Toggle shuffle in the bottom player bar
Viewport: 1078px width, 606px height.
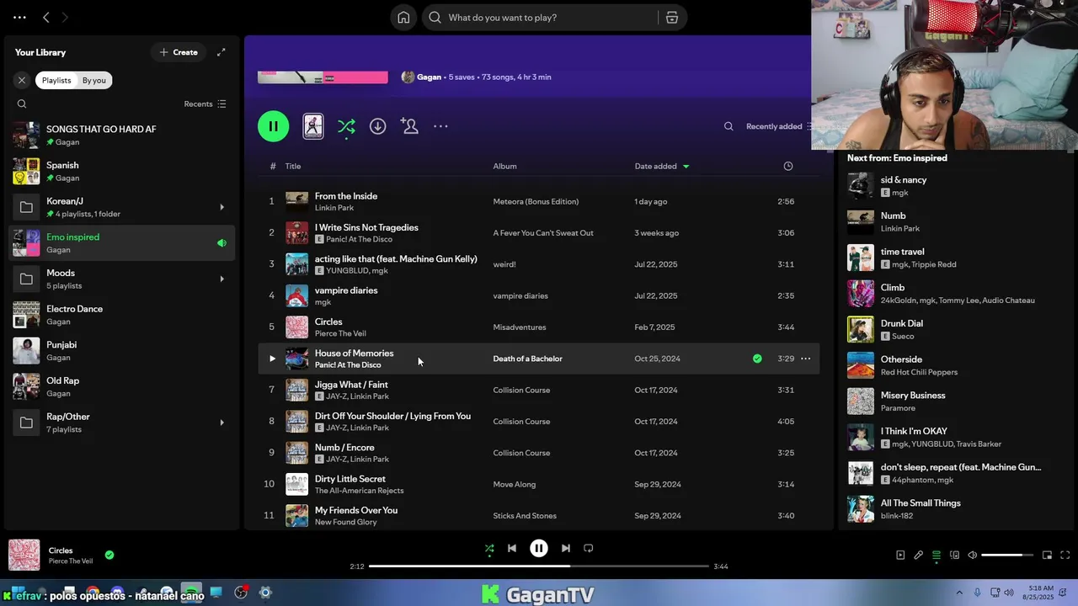tap(489, 548)
